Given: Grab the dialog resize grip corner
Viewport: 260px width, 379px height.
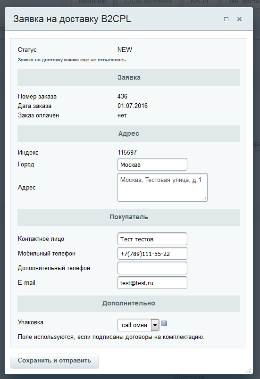Looking at the screenshot, I should pos(249,370).
